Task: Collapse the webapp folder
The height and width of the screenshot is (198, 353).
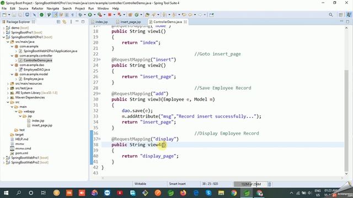Action: [x=16, y=111]
